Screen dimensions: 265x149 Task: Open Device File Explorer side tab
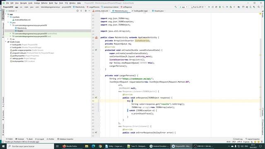point(263,127)
